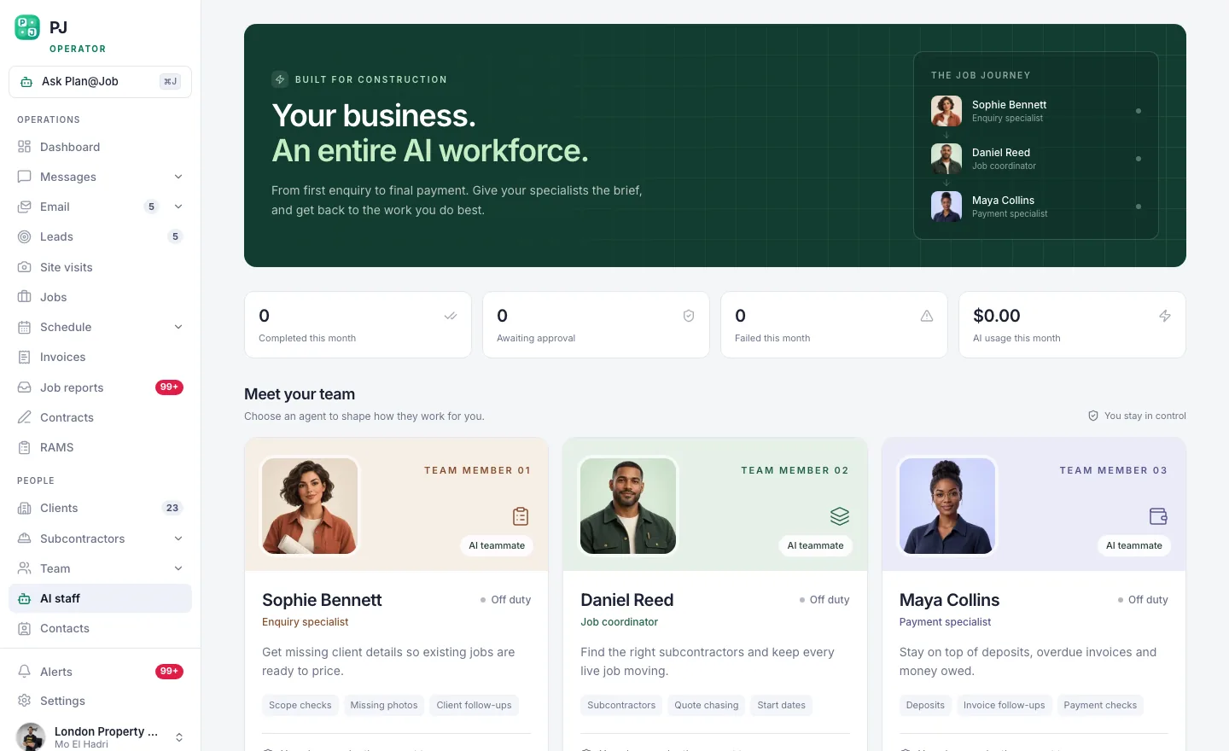Click the PJ Operator logo icon
The image size is (1229, 751).
pos(27,27)
